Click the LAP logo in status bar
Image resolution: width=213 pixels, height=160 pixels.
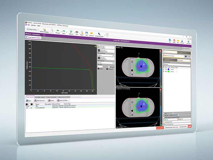pyautogui.click(x=190, y=126)
